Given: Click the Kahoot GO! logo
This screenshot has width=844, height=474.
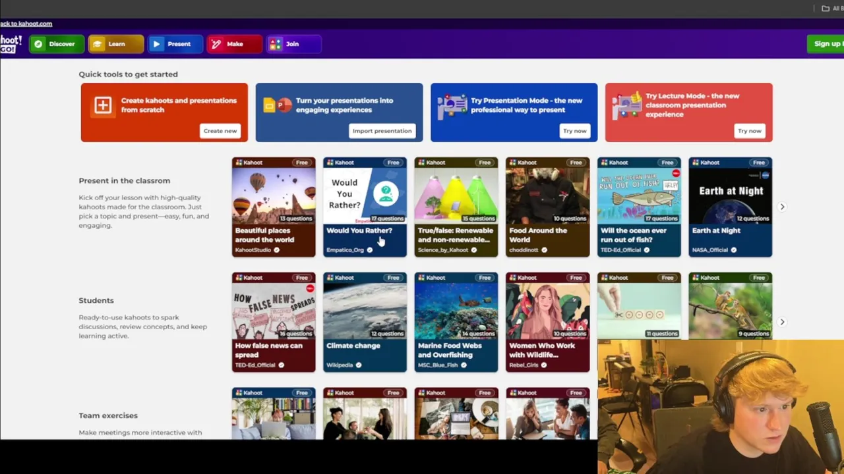Looking at the screenshot, I should tap(11, 44).
